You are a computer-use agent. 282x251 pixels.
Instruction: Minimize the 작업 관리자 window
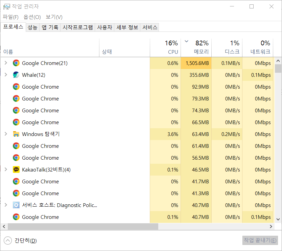[232, 6]
